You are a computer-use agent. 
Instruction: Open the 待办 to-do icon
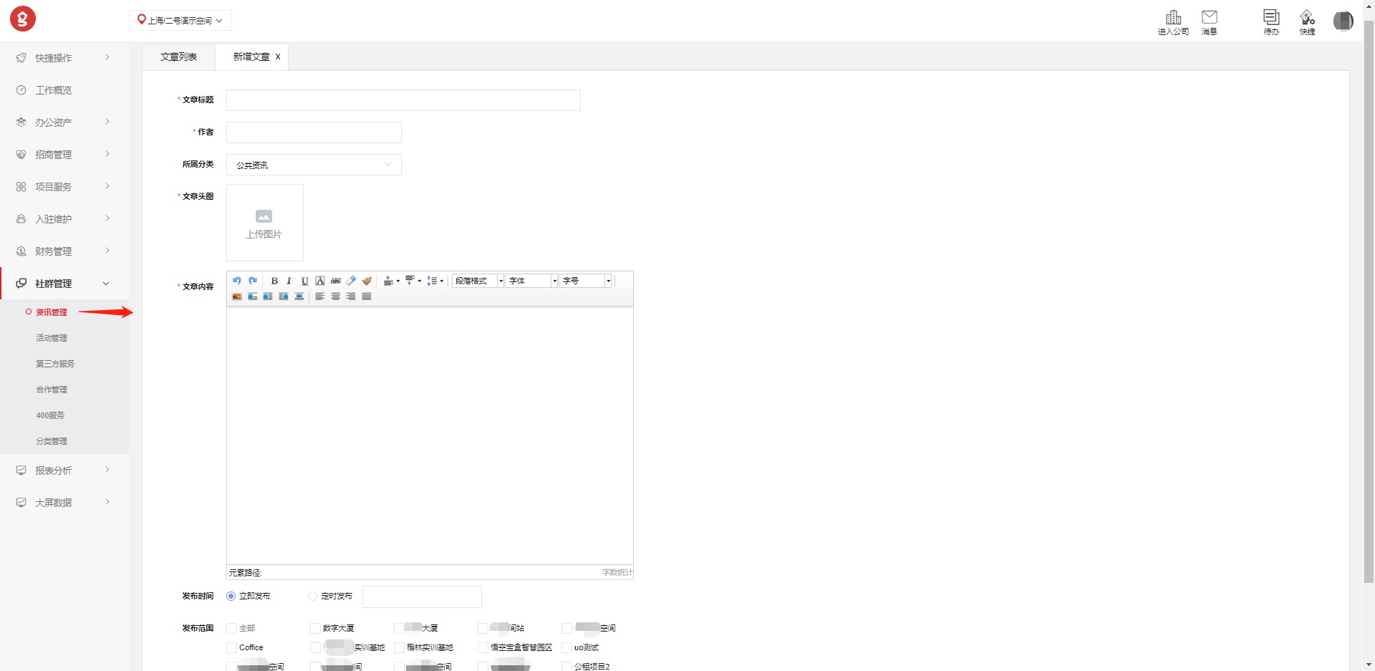(x=1271, y=21)
